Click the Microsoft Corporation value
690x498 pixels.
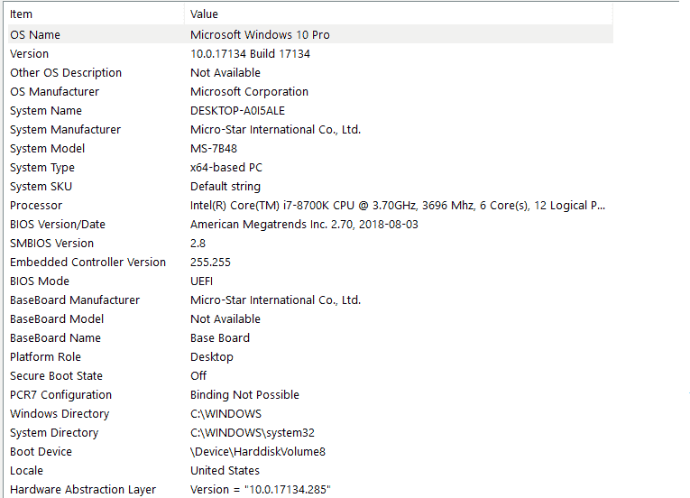click(x=249, y=92)
